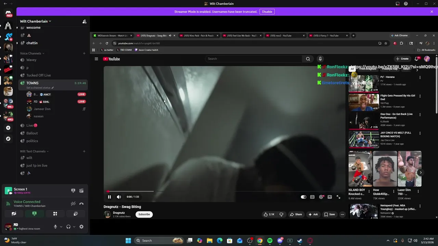Viewport: 438px width, 246px height.
Task: Open the ex twitter bookmark
Action: (107, 50)
